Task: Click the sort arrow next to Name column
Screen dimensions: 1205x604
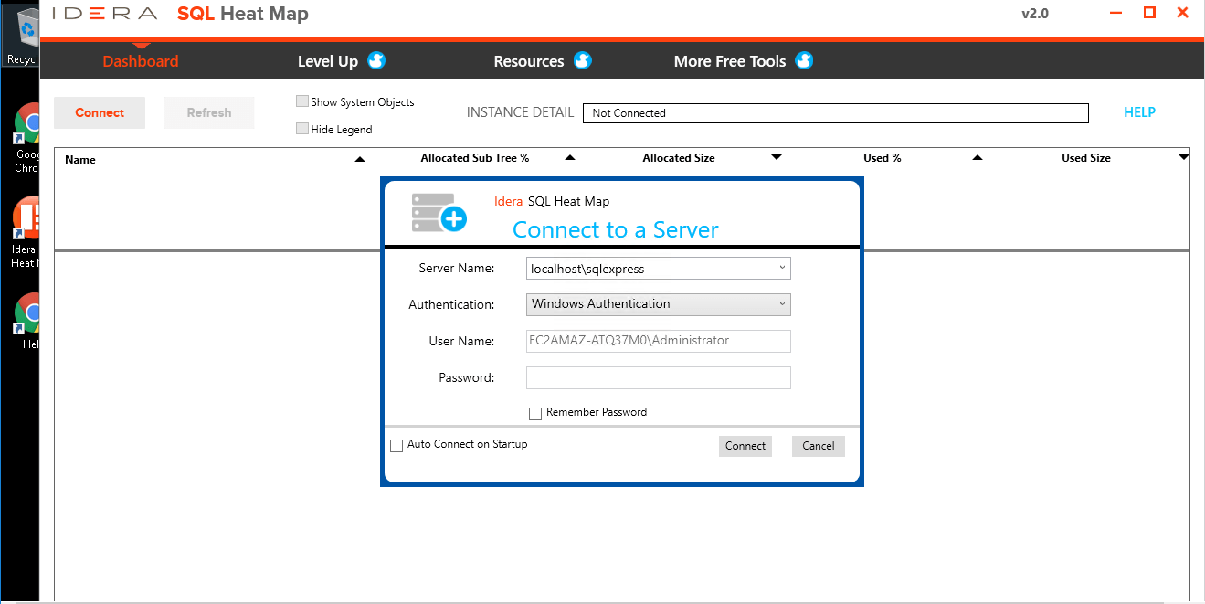Action: pos(360,159)
